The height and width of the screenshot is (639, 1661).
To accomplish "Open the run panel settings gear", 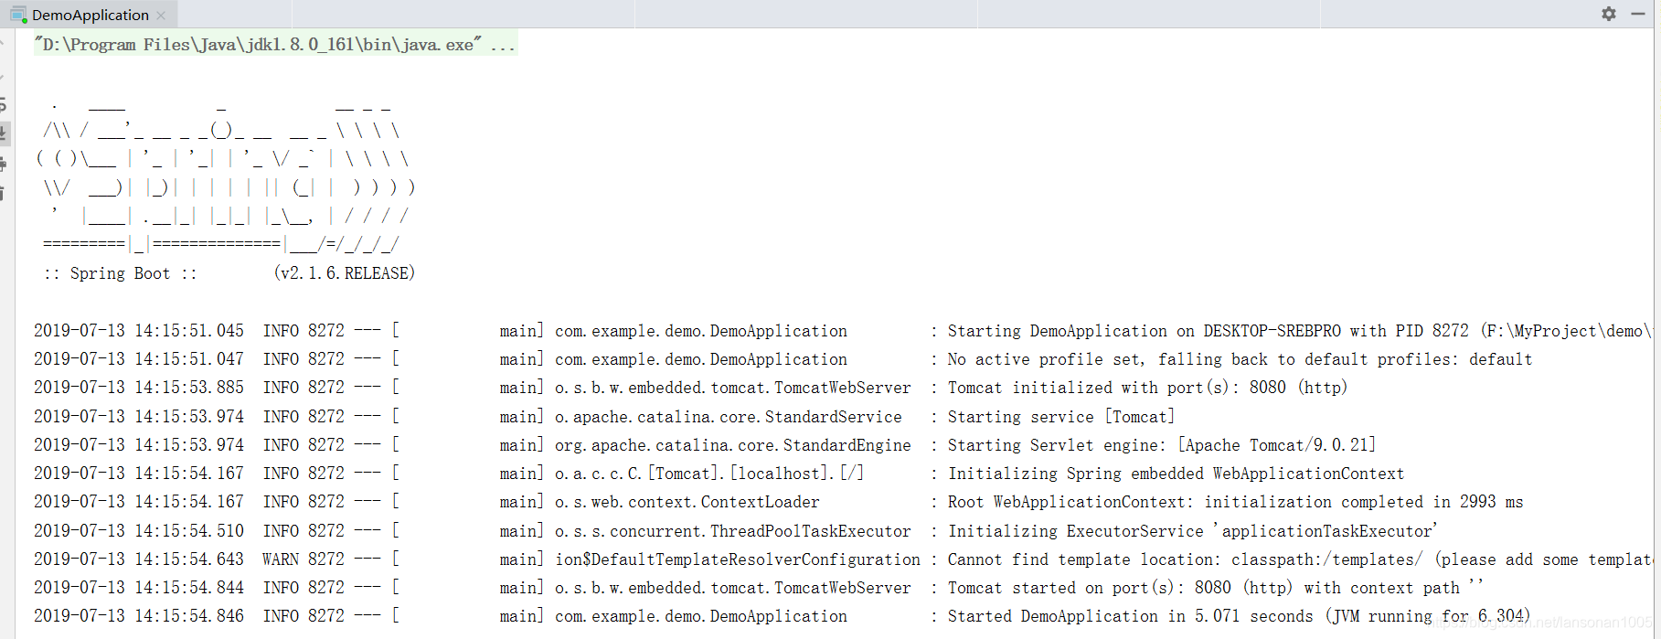I will (x=1609, y=14).
